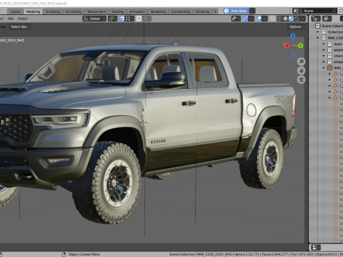Open the scene browse icon beside Scene field
The height and width of the screenshot is (257, 343).
coord(296,11)
